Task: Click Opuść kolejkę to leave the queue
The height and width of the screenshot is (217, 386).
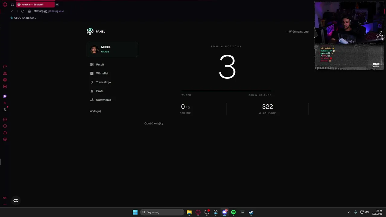Action: pos(154,123)
